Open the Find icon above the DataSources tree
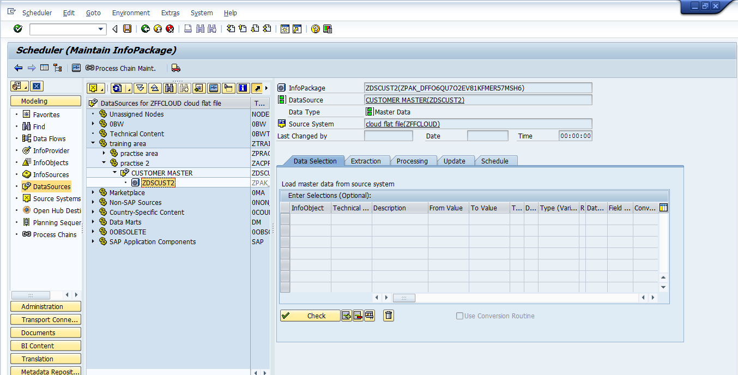 [169, 87]
